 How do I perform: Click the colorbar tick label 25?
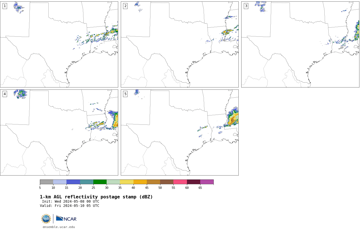(93, 188)
